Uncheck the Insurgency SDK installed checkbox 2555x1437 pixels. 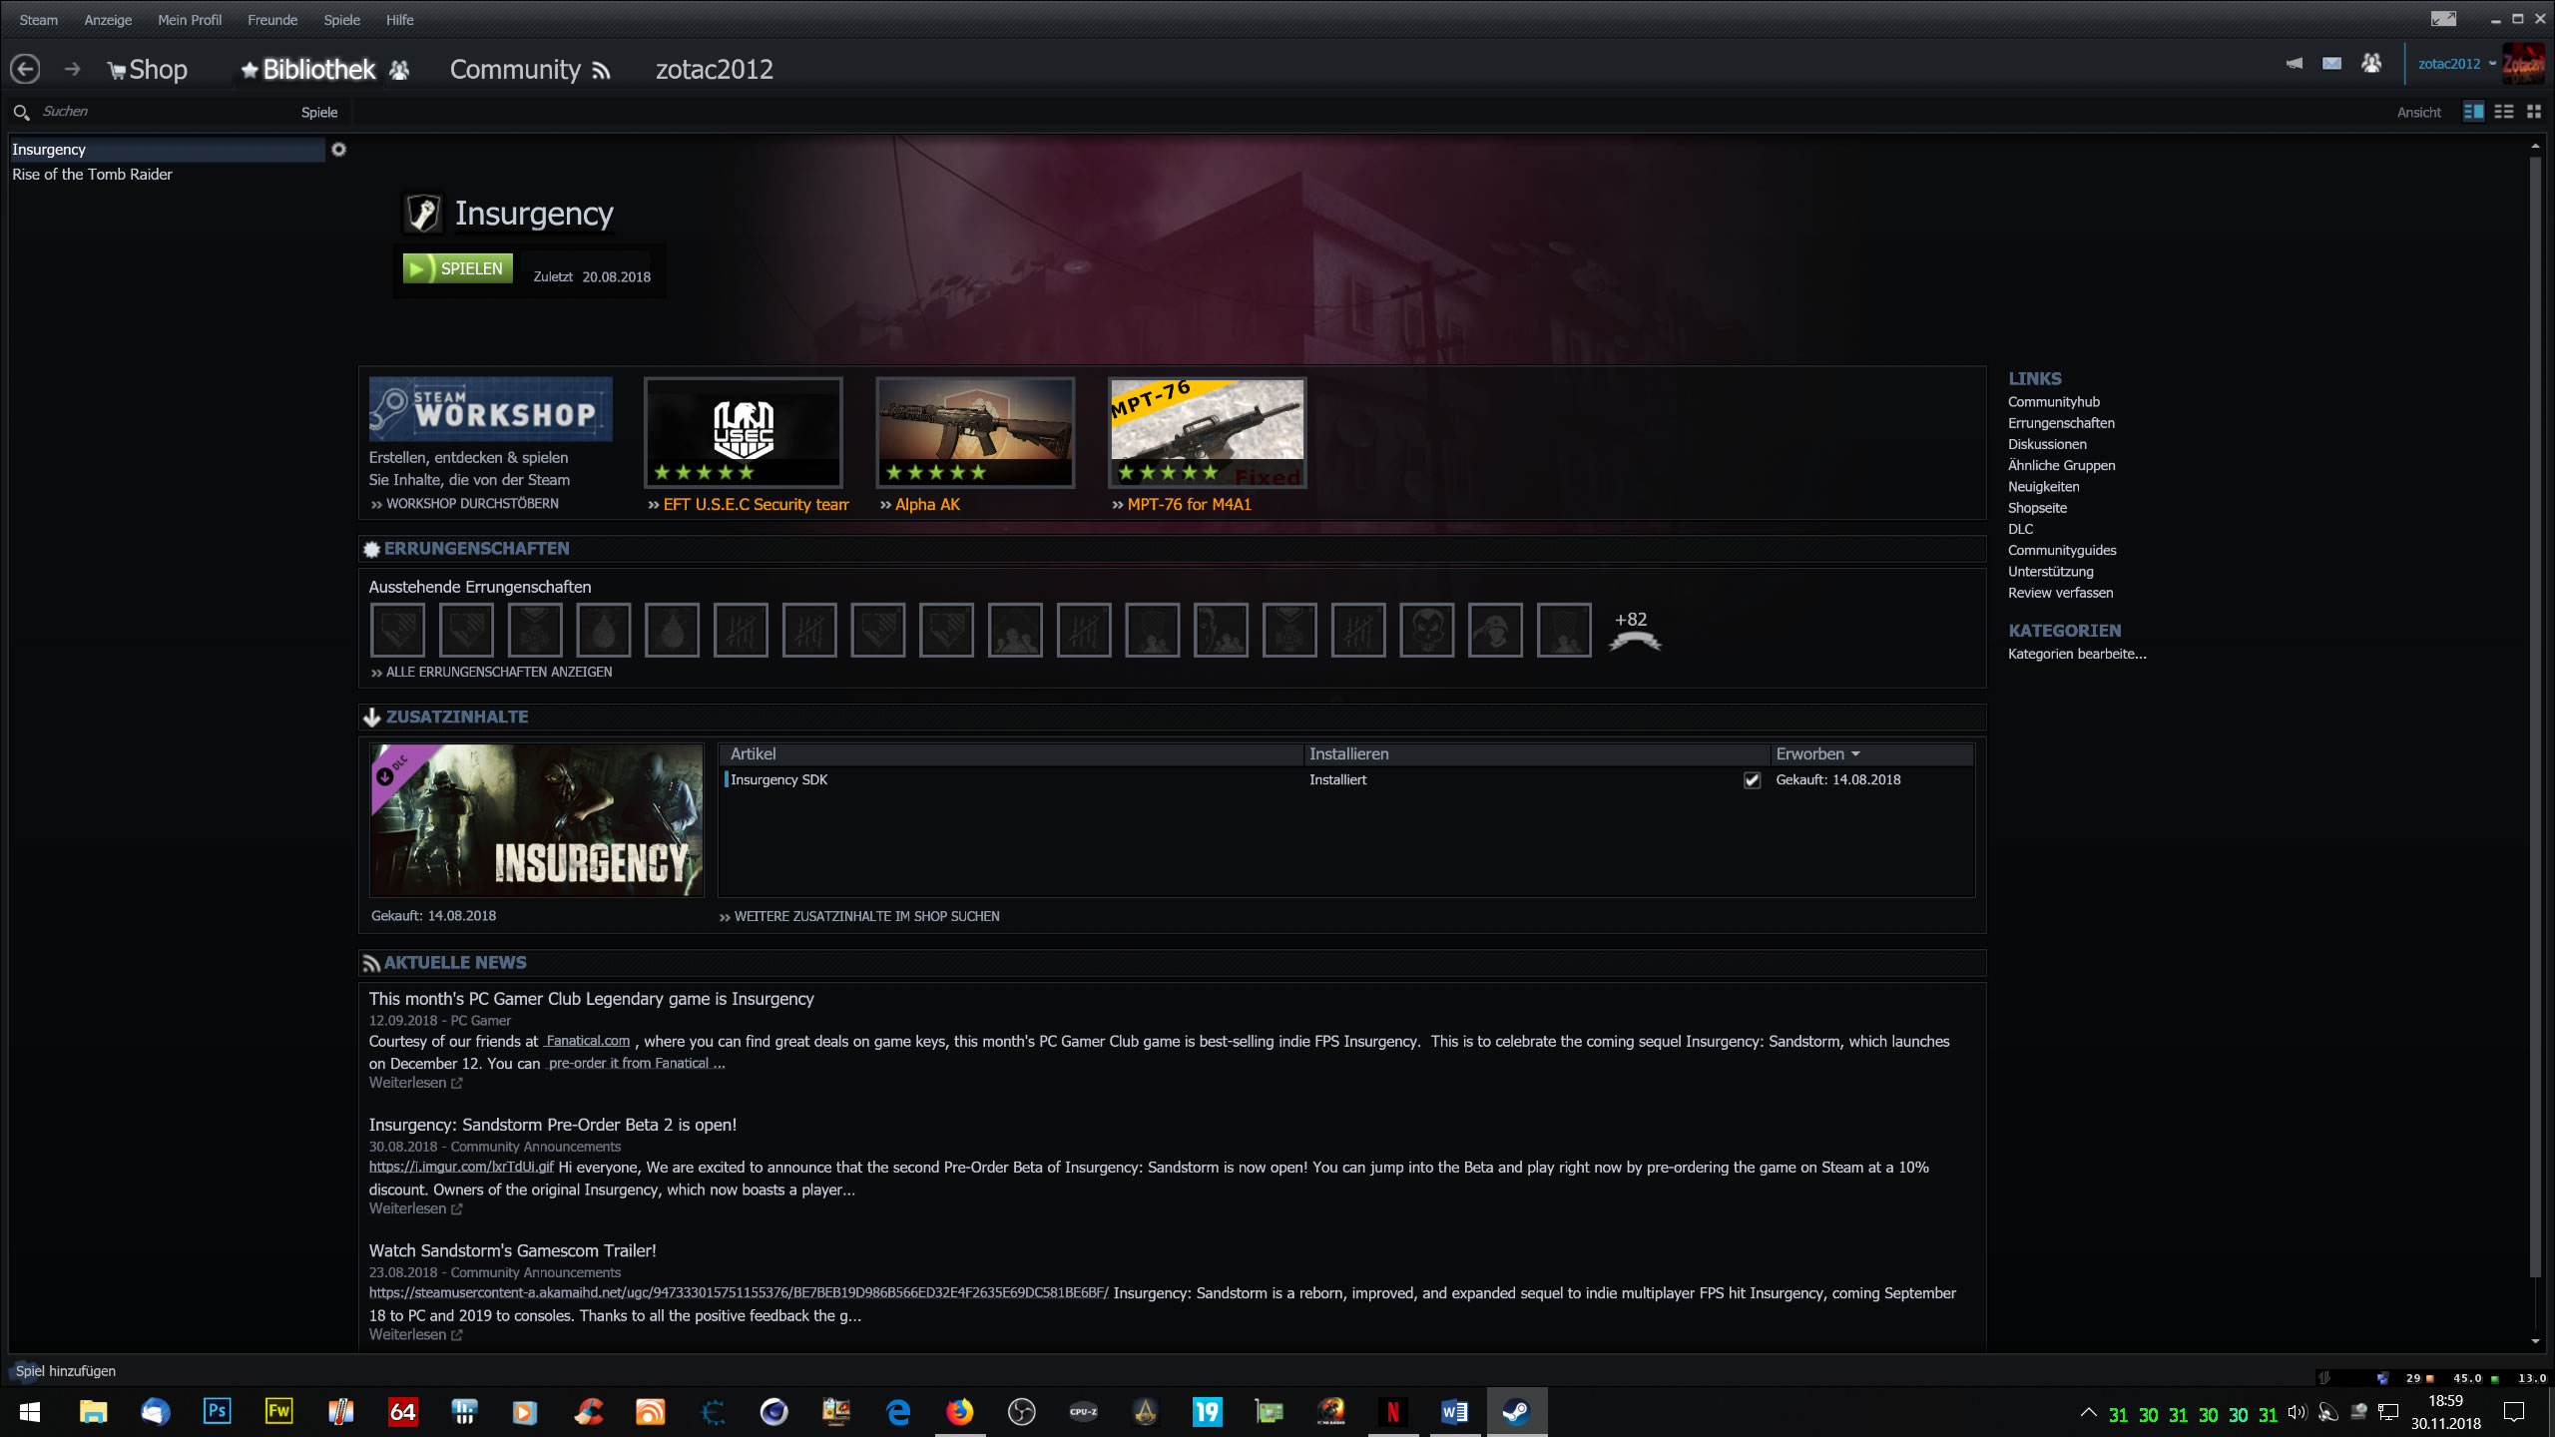point(1752,780)
